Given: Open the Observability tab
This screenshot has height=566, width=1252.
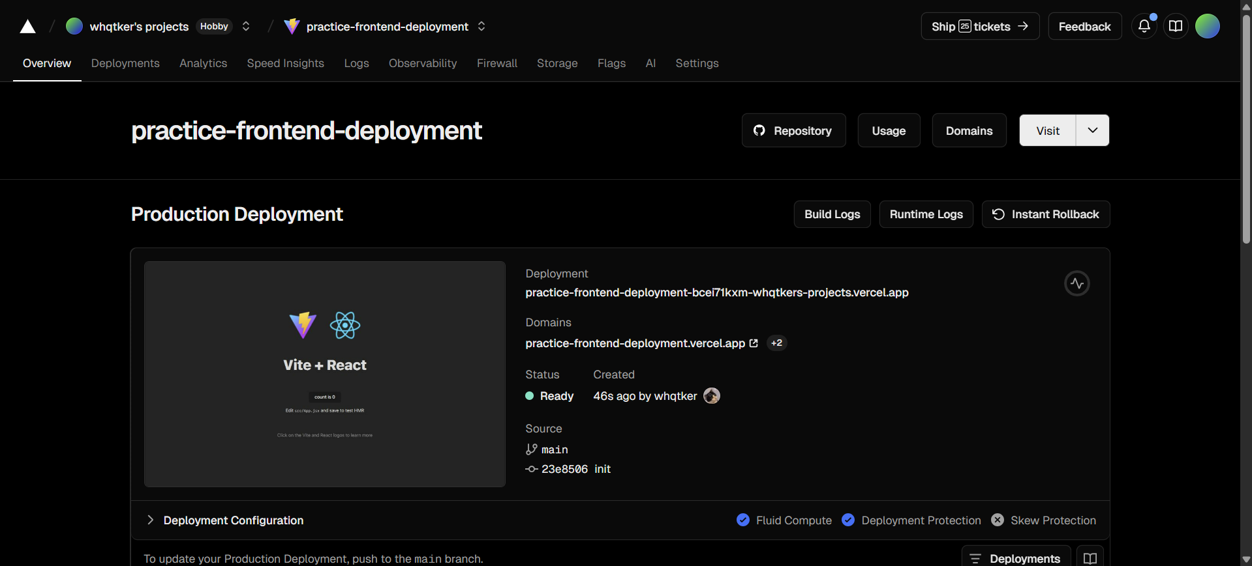Looking at the screenshot, I should (423, 63).
